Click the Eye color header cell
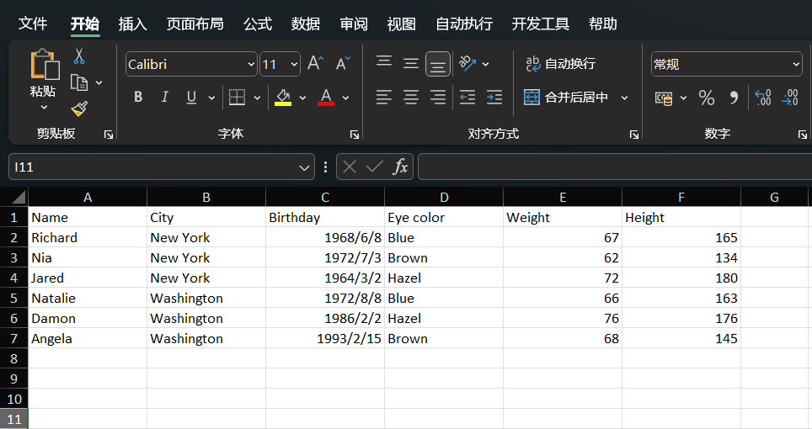Screen dimensions: 812x429 pyautogui.click(x=444, y=217)
